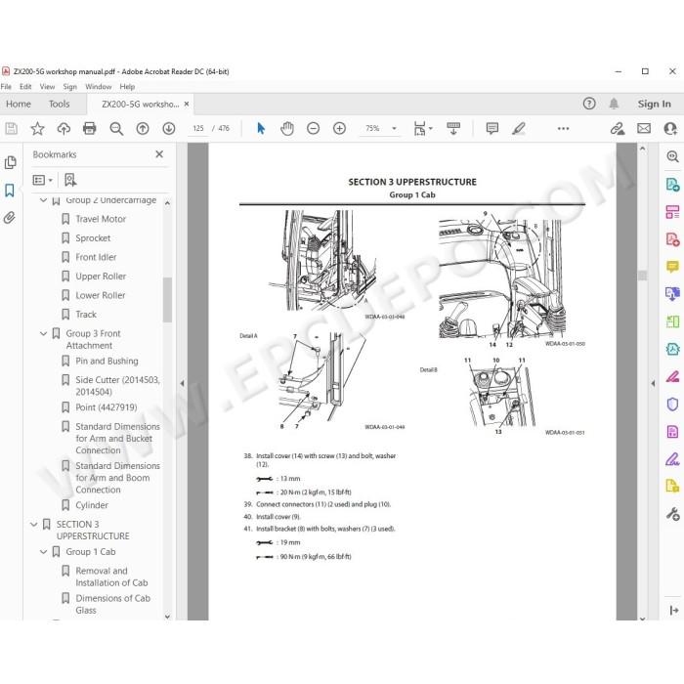
Task: Find current bookmark icon
Action: tap(70, 180)
